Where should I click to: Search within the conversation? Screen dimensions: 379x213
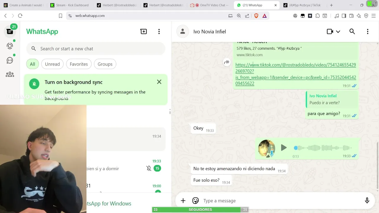click(x=352, y=31)
